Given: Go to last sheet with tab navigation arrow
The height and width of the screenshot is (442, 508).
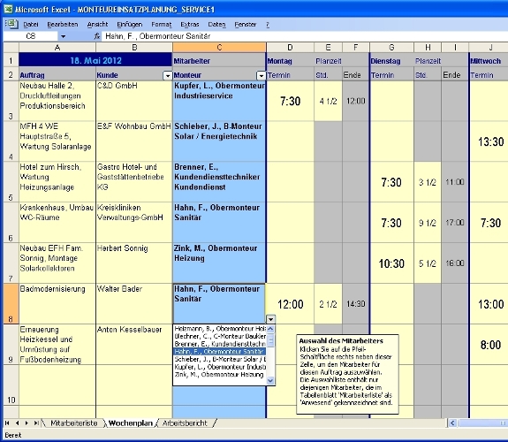Looking at the screenshot, I should point(36,423).
